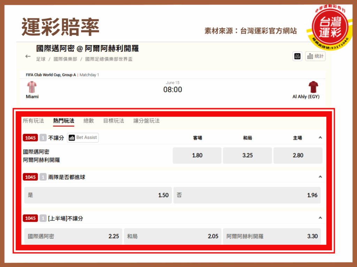Click the Miami team name
The image size is (357, 267).
32,97
